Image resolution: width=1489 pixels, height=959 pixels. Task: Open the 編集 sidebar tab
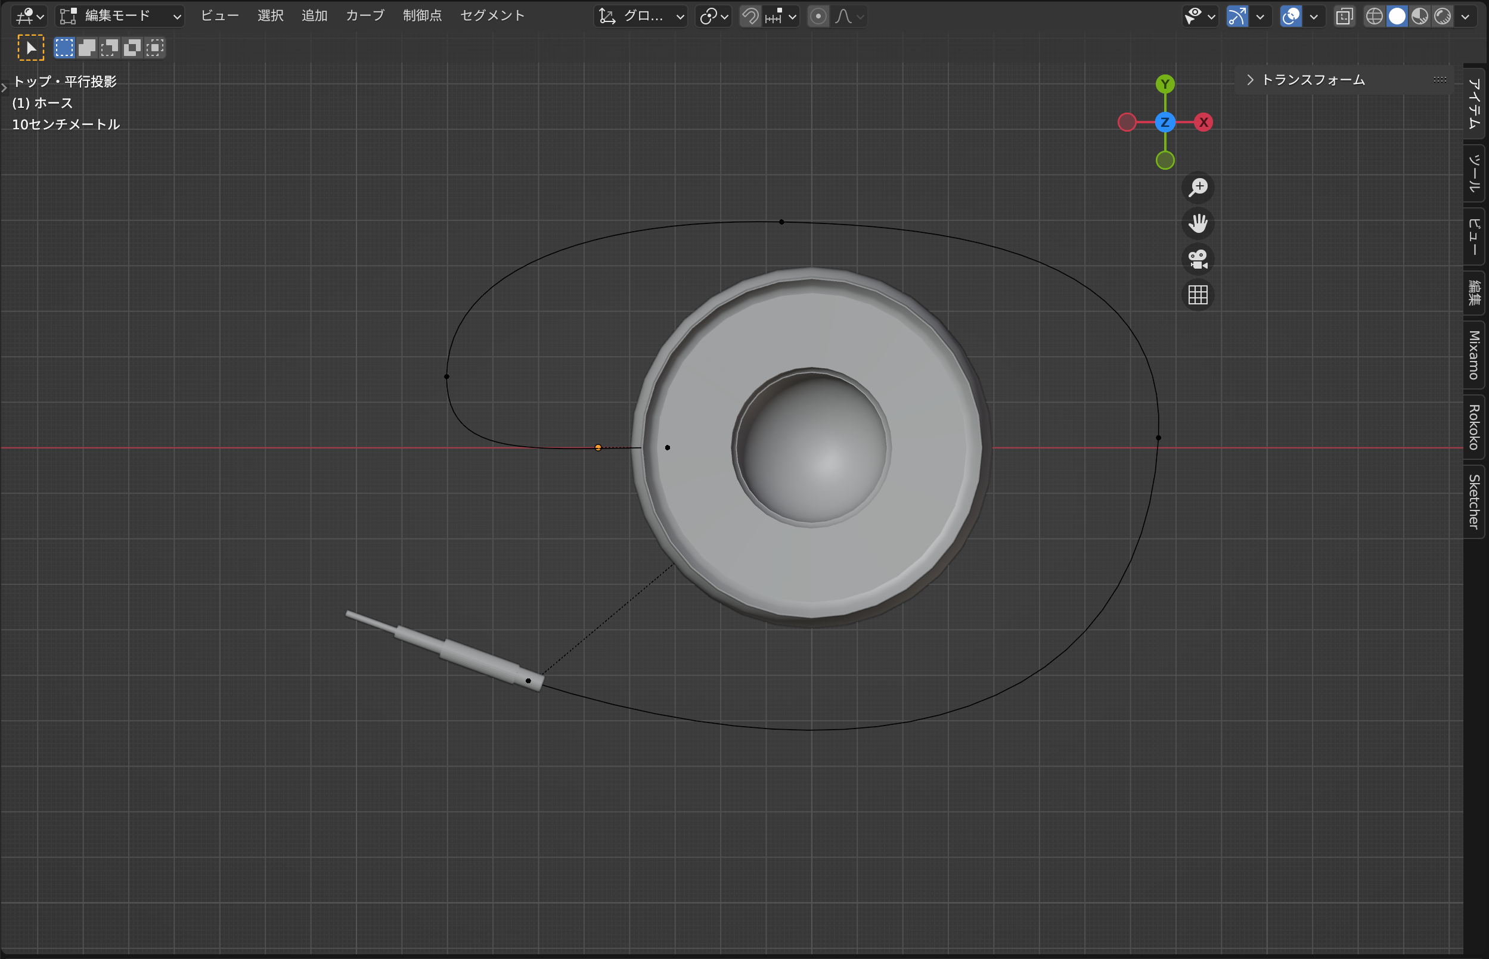(1474, 292)
